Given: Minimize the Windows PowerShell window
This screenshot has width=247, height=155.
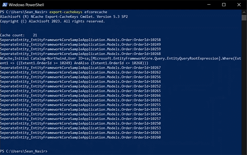Looking at the screenshot, I should click(209, 5).
